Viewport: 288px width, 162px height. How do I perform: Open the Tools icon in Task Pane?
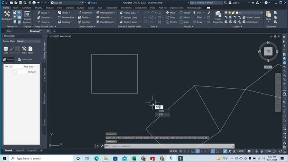point(24,50)
